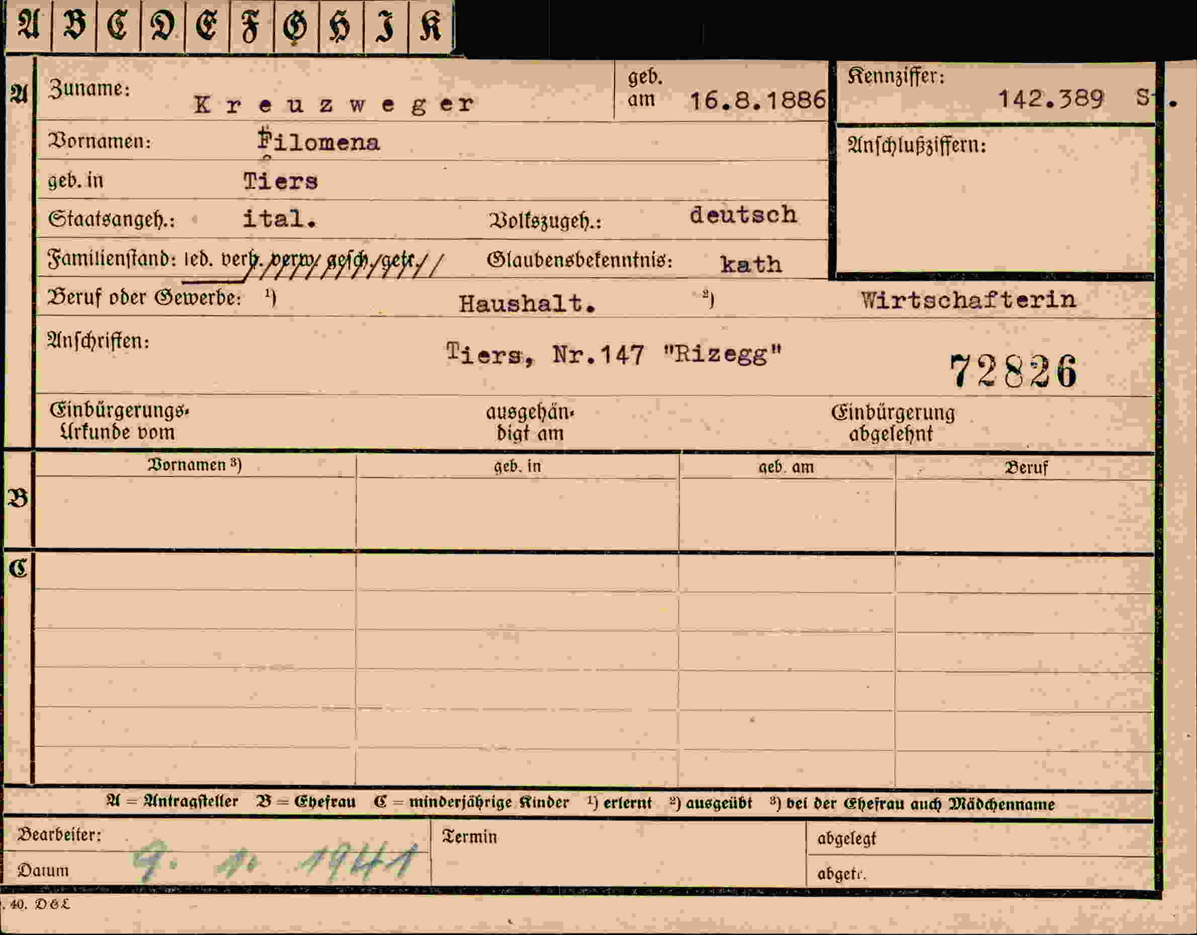Click Einbürgerungs-Urkunde vom label
The image size is (1197, 935).
pos(119,421)
